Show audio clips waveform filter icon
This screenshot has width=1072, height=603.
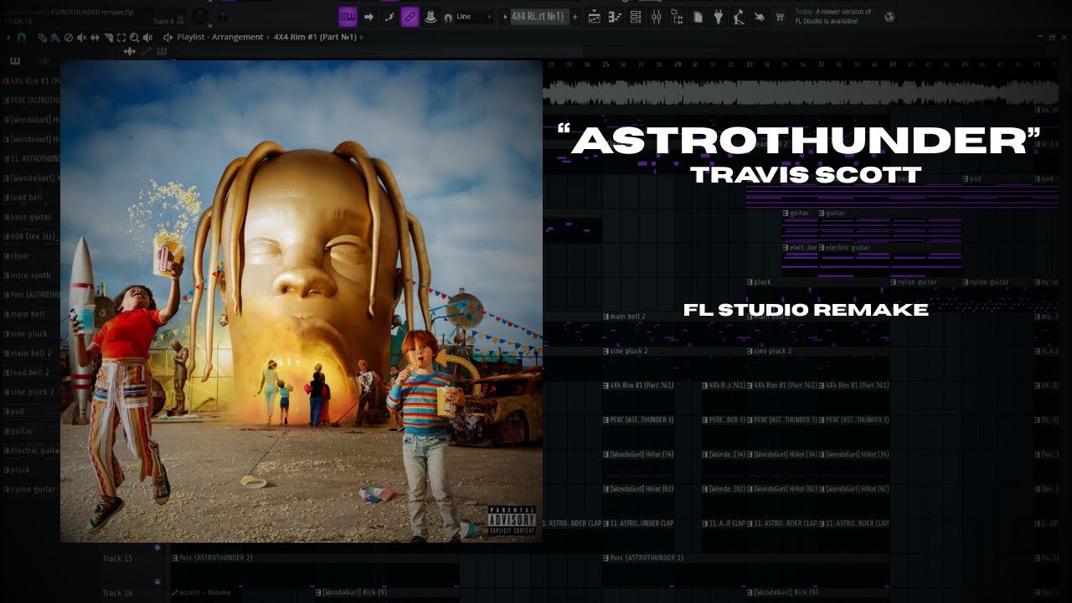pos(130,51)
